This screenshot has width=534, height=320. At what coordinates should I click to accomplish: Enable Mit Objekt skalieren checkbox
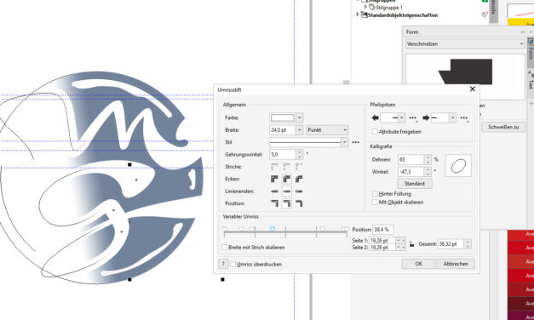[375, 203]
